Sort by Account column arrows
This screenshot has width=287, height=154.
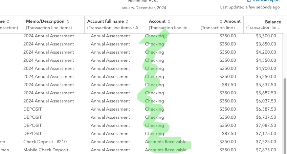click(x=169, y=22)
